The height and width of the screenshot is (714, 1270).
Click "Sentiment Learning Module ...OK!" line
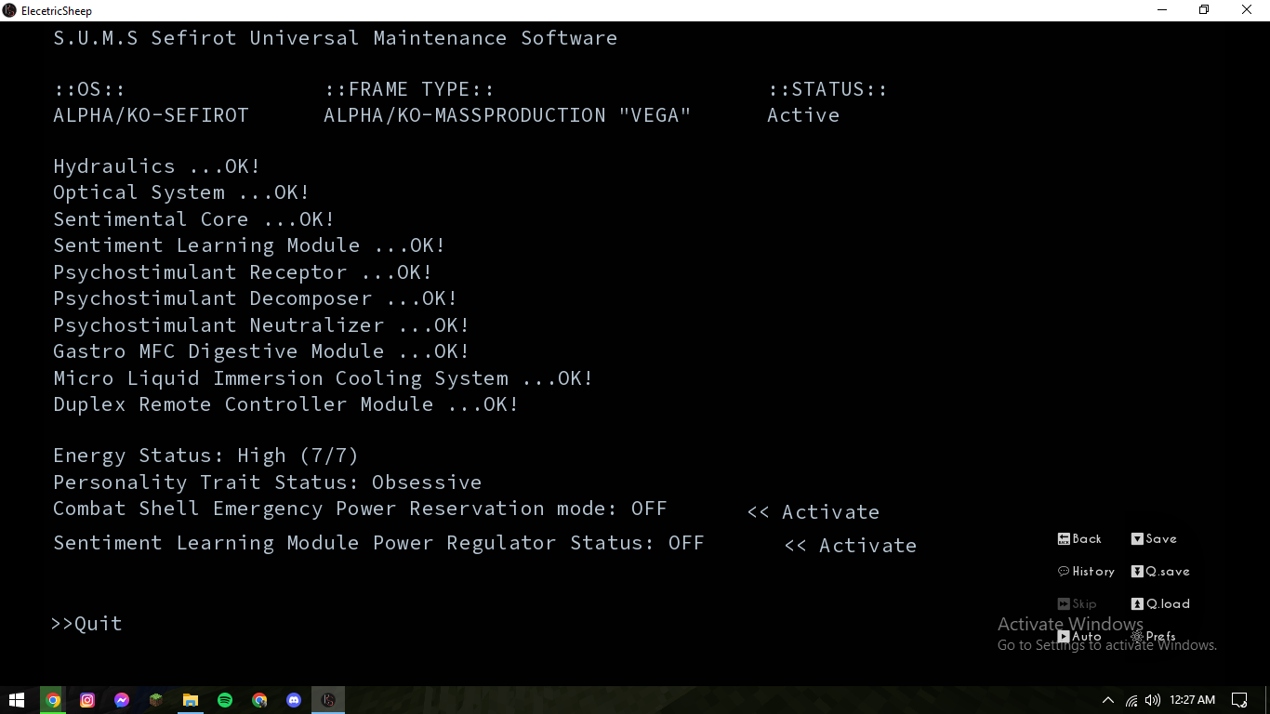(249, 245)
